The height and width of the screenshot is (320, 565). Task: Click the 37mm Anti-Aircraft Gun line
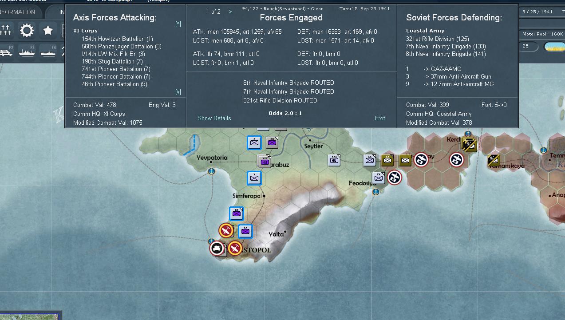tap(449, 77)
